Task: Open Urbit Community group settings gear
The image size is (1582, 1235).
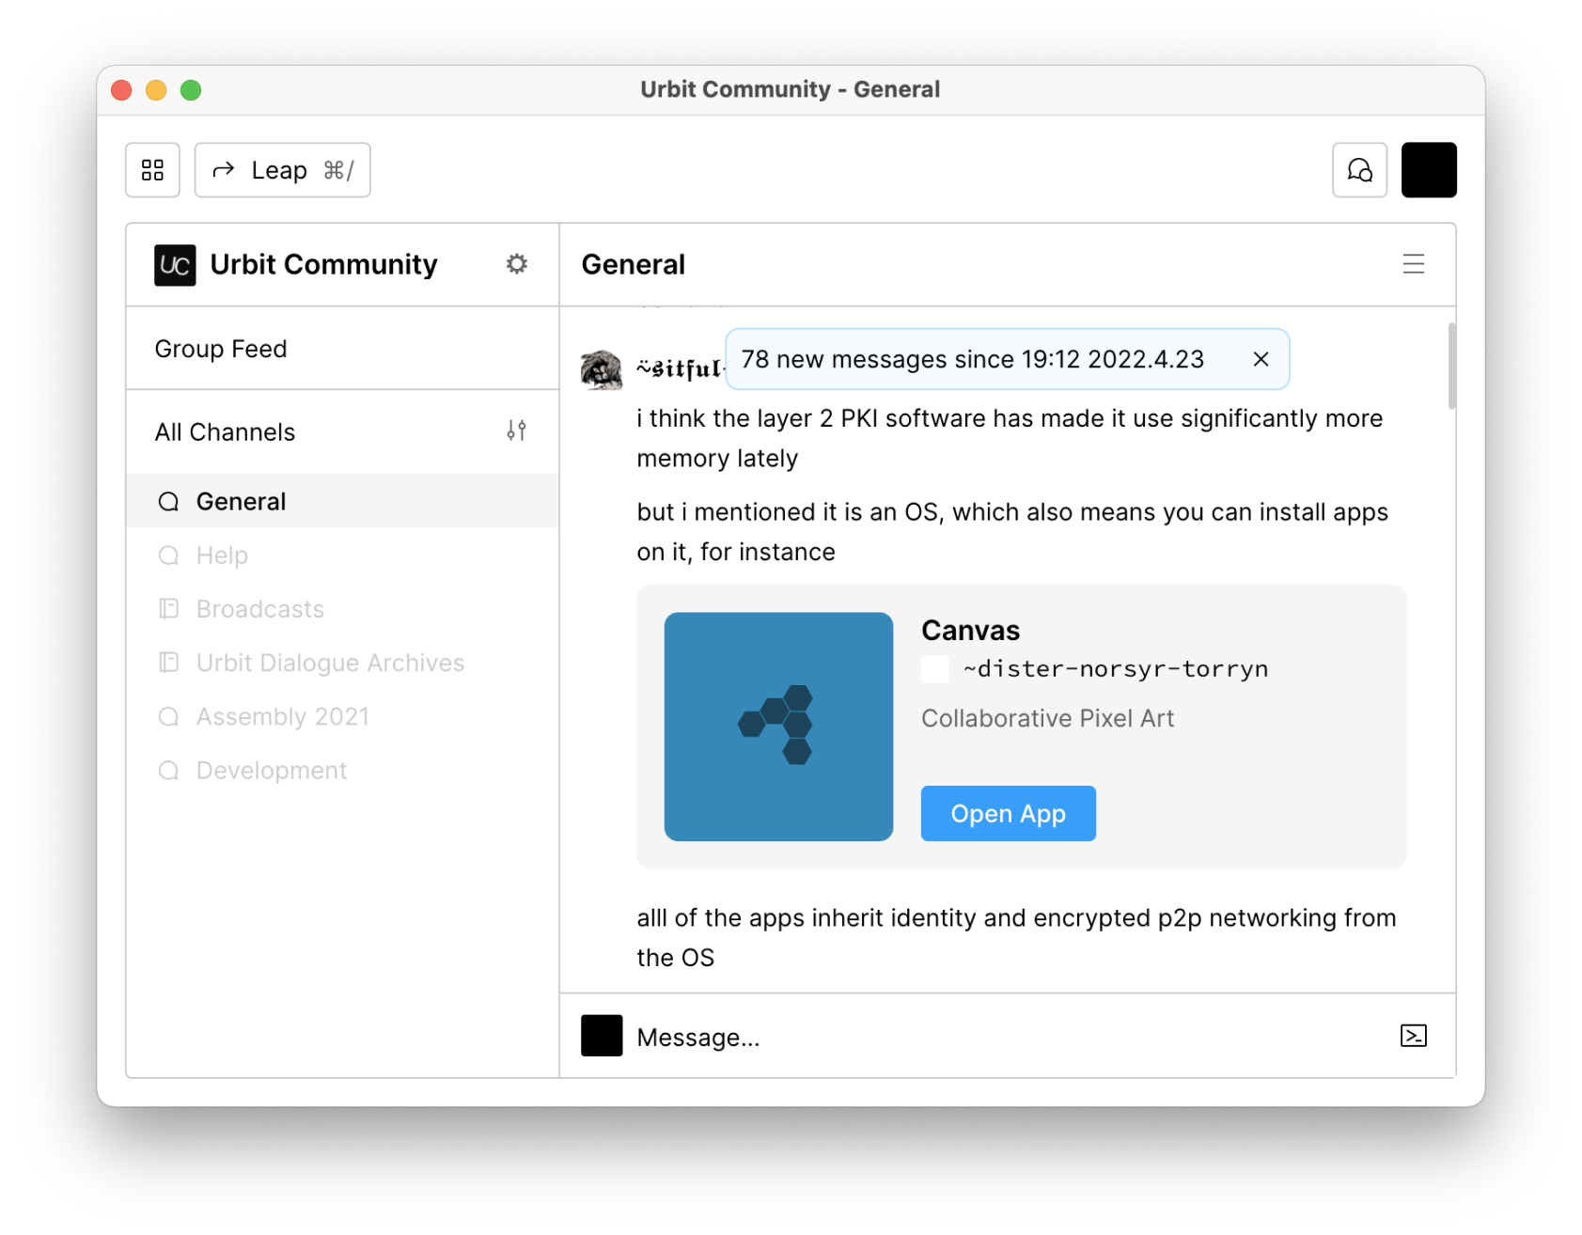Action: pos(516,264)
